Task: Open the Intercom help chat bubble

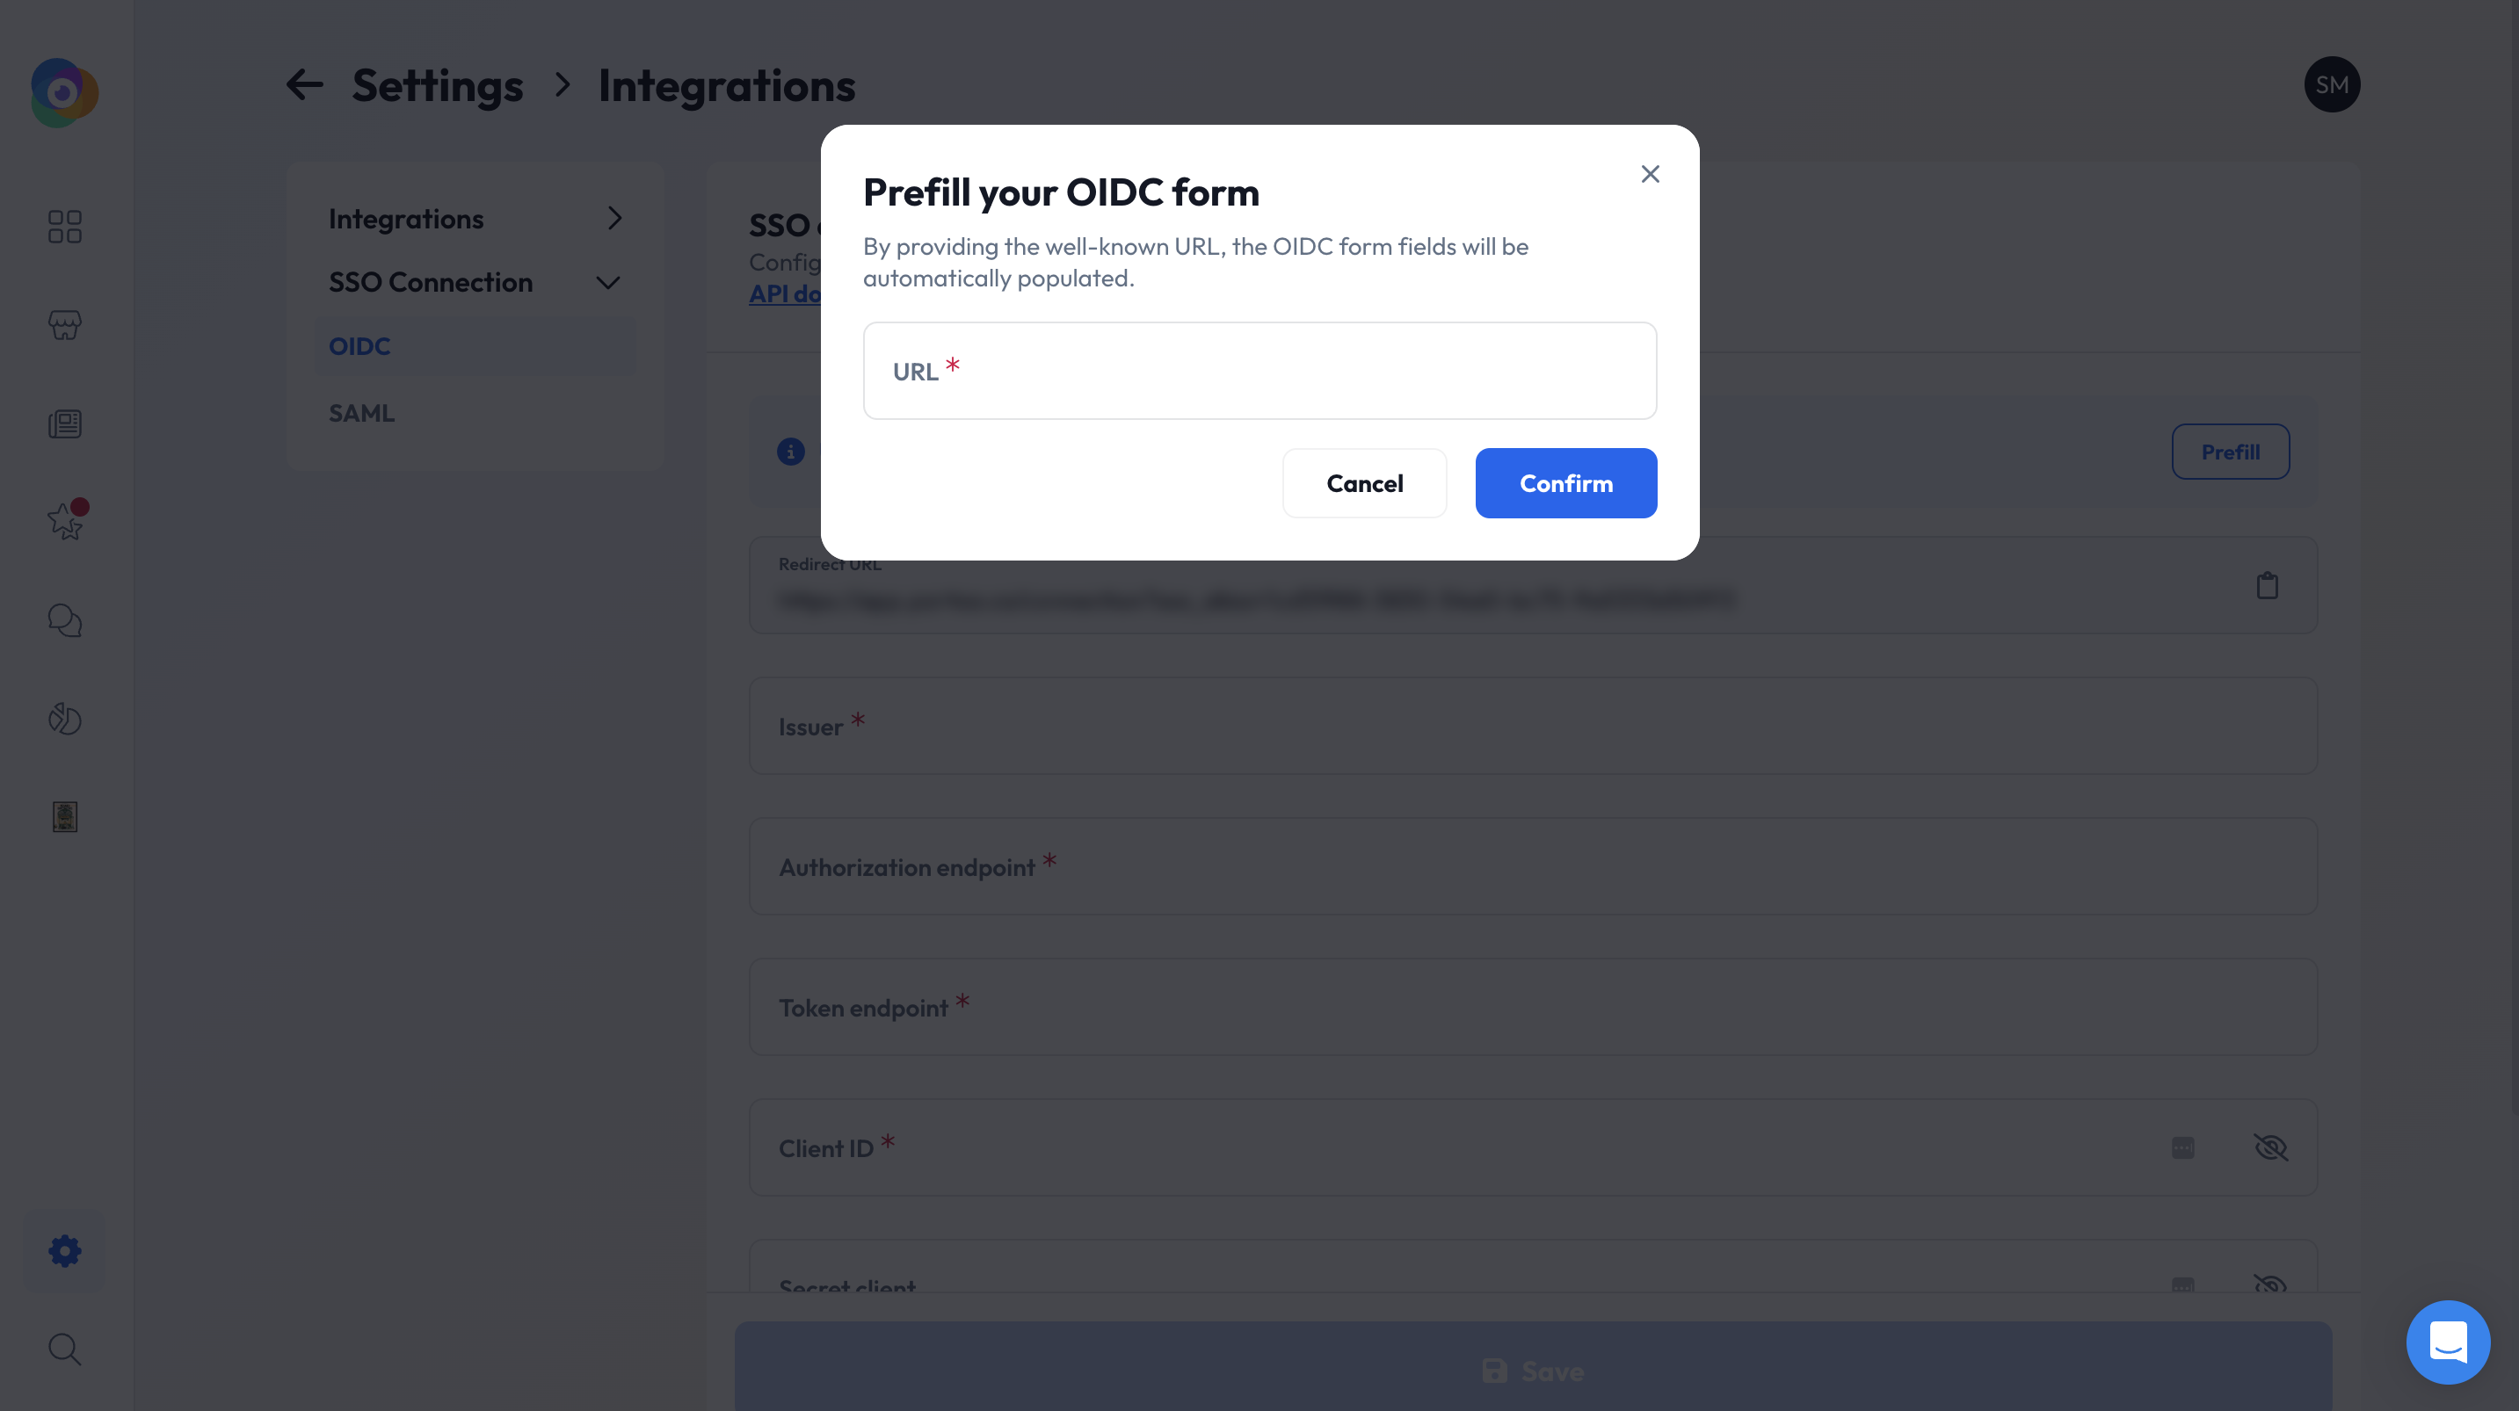Action: click(x=2449, y=1342)
